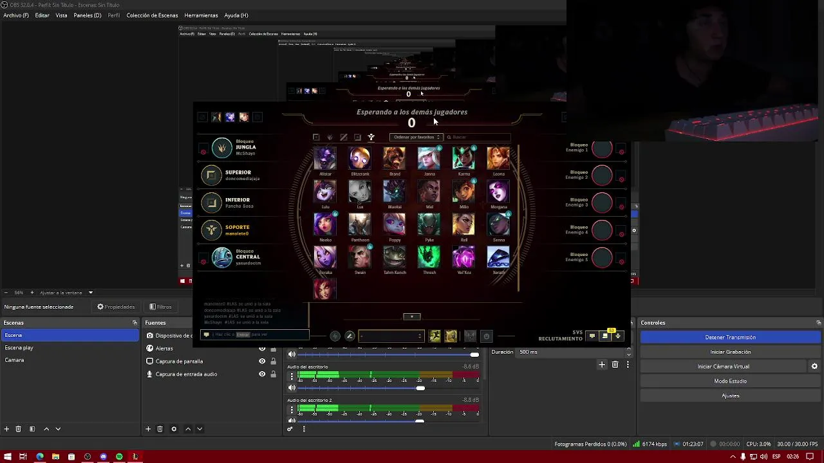Viewport: 824px width, 463px height.
Task: Add a new scene with plus icon
Action: click(6, 429)
